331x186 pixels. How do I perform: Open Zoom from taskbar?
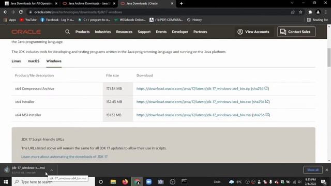click(149, 182)
